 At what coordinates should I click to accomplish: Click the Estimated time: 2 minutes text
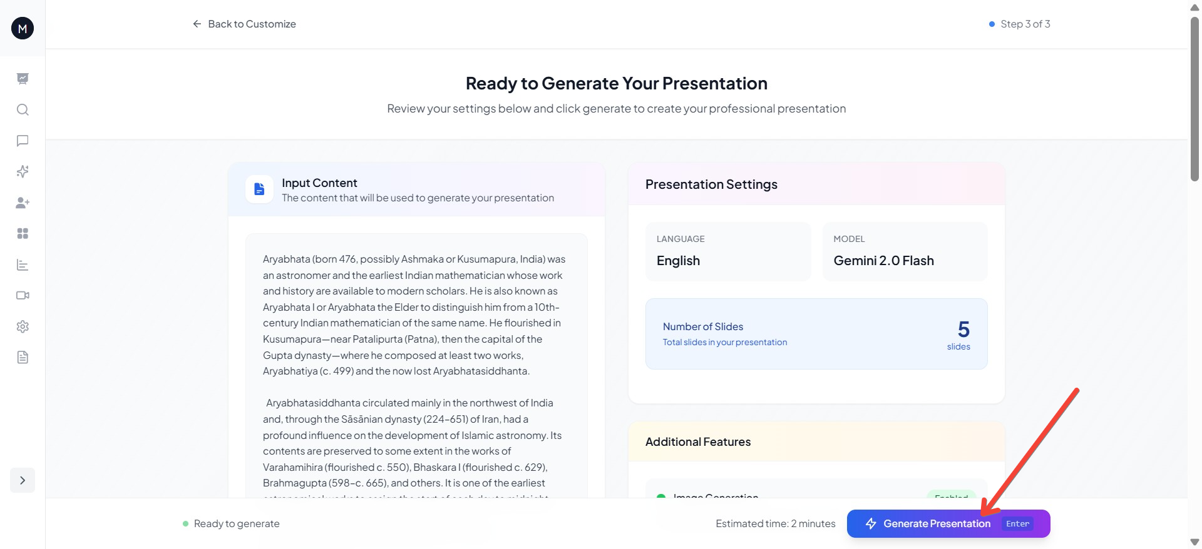click(776, 523)
